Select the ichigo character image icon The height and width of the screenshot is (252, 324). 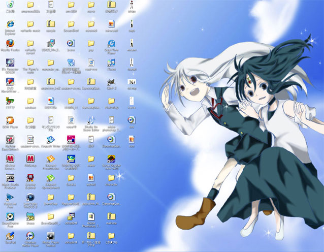[132, 5]
